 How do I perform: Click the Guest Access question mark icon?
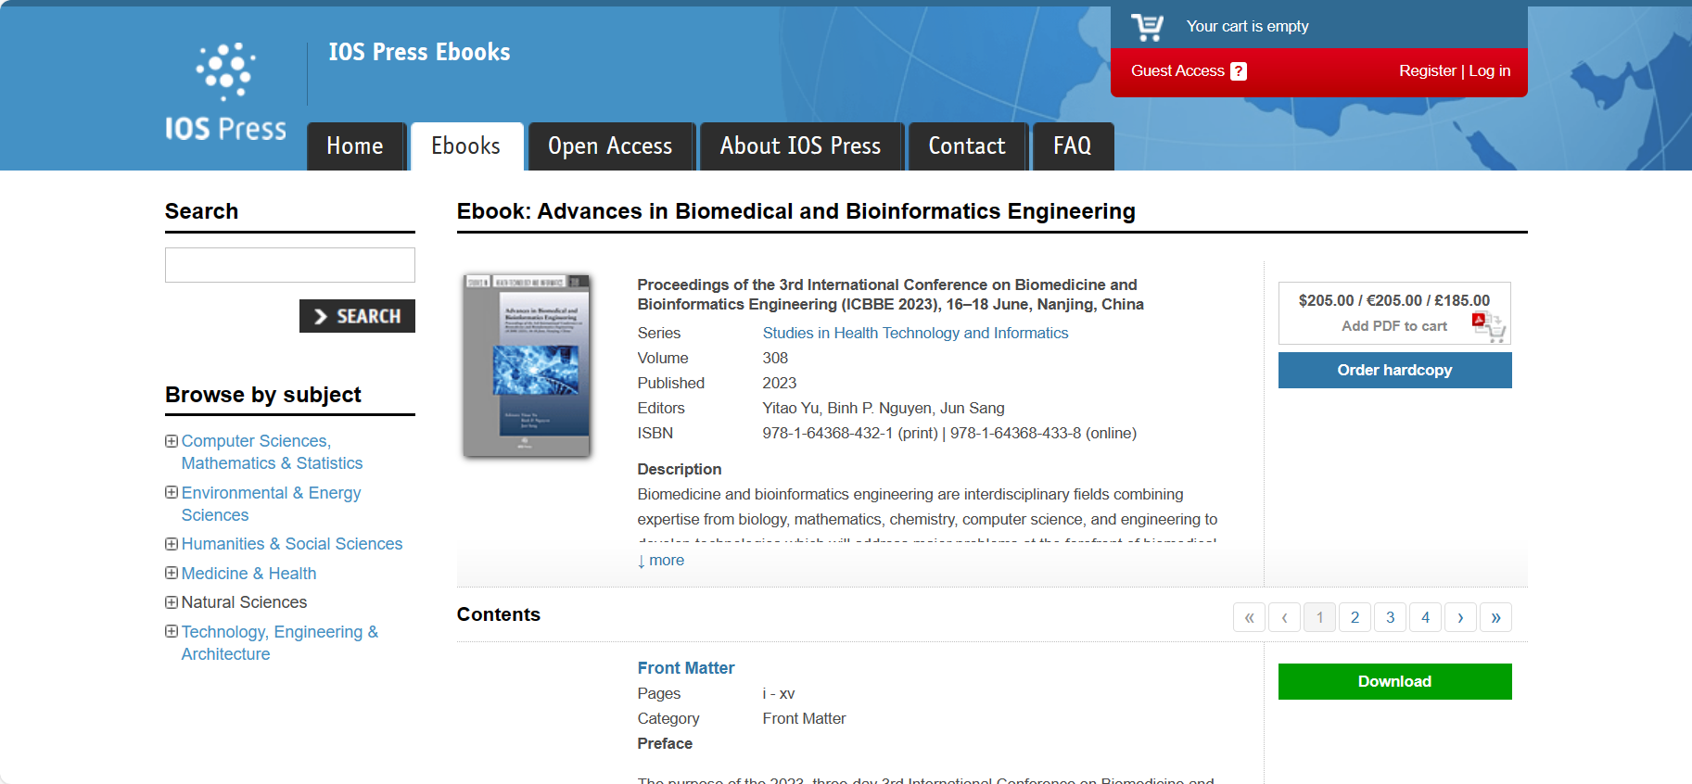click(1239, 71)
